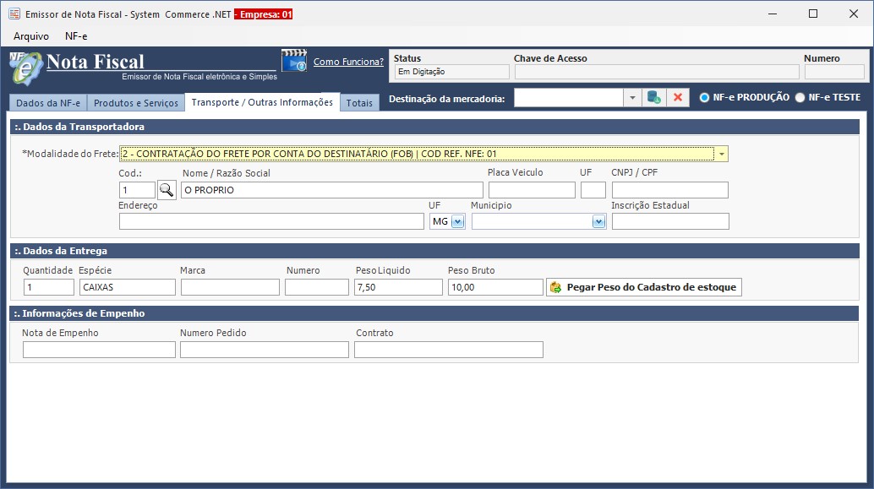Go to the Totais tab
Screen dimensions: 874x489
(x=359, y=103)
